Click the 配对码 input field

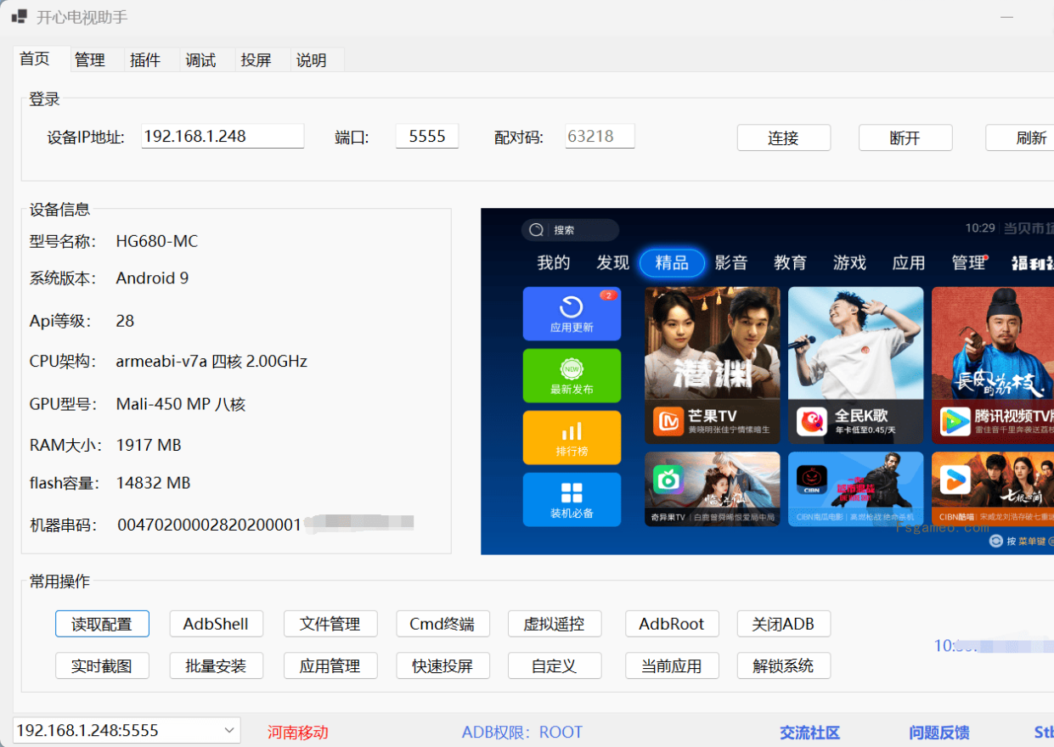[600, 136]
